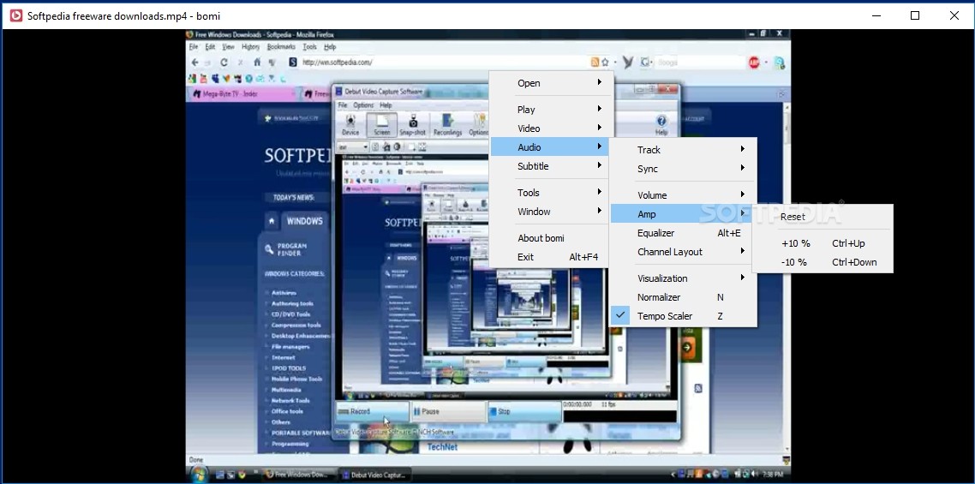Viewport: 975px width, 484px height.
Task: Uncheck the Tempo Scaler option
Action: [684, 316]
